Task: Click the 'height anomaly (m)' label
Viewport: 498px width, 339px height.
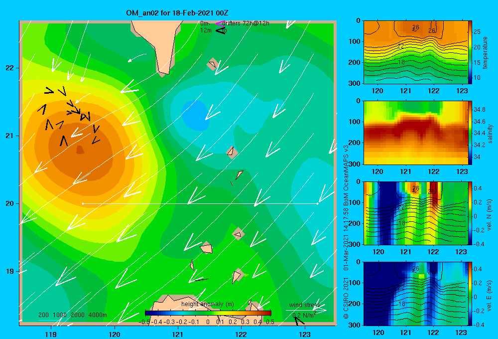Action: (208, 304)
